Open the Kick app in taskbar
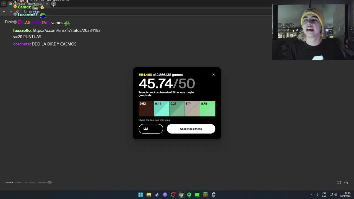The width and height of the screenshot is (354, 199). (197, 195)
